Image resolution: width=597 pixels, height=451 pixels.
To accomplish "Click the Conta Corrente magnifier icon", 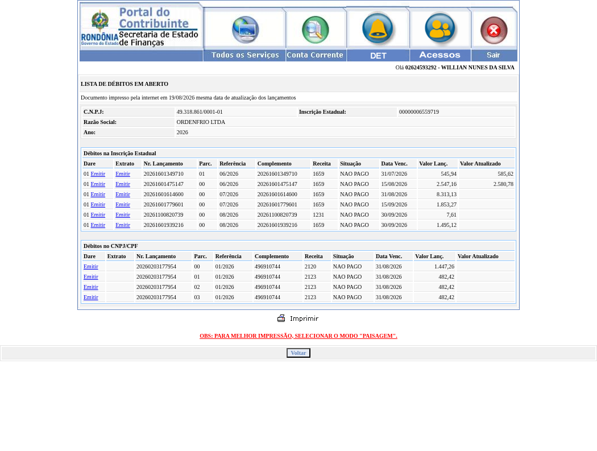I will pyautogui.click(x=315, y=30).
